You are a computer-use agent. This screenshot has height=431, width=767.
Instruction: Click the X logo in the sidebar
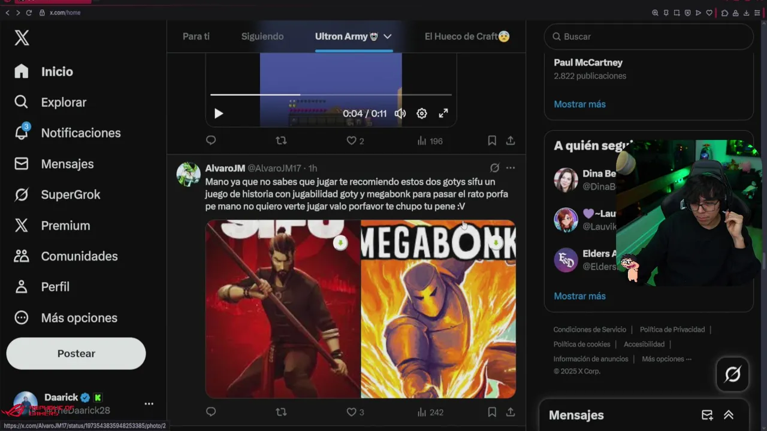[22, 38]
